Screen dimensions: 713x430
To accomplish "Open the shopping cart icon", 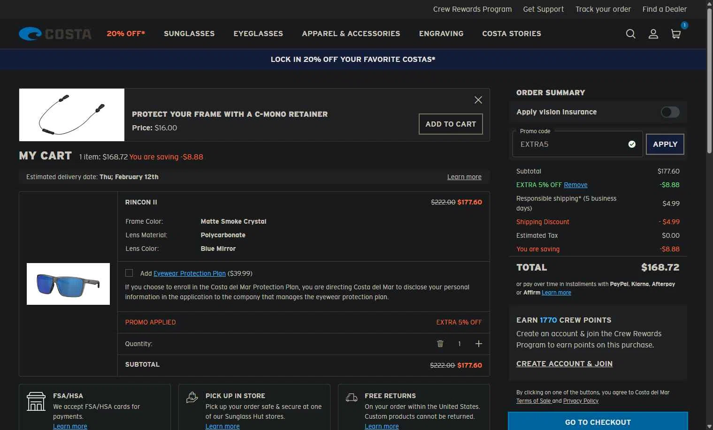I will tap(675, 34).
